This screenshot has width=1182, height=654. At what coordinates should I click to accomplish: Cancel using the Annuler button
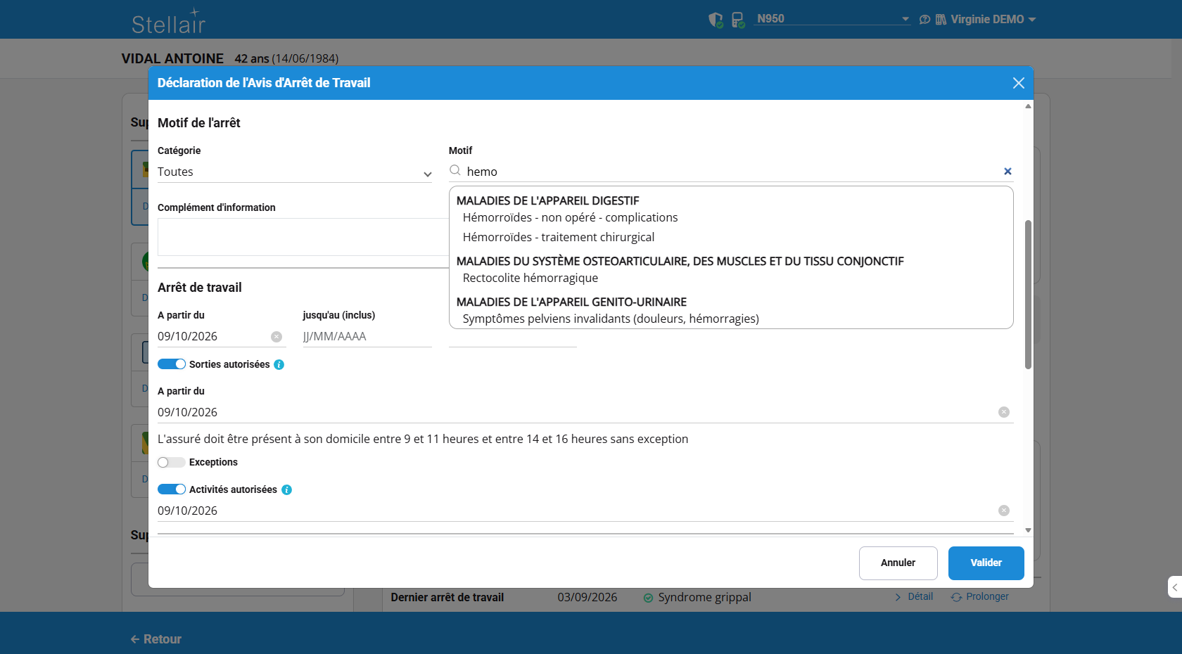pyautogui.click(x=898, y=563)
